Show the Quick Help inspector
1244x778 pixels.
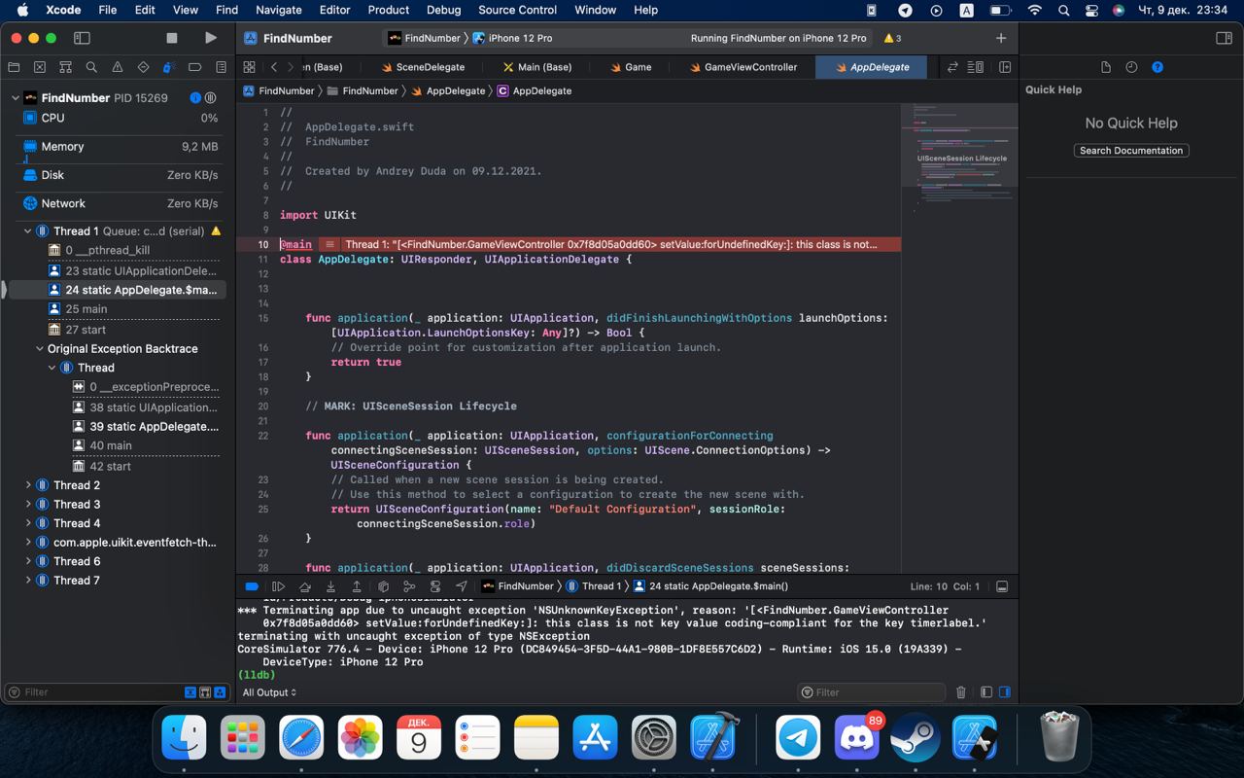tap(1158, 67)
